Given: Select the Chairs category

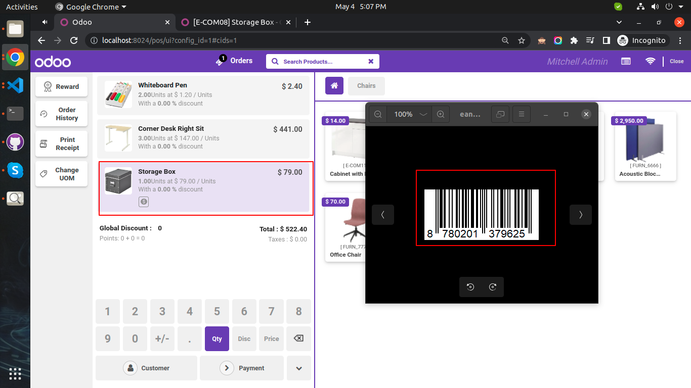Looking at the screenshot, I should click(366, 86).
